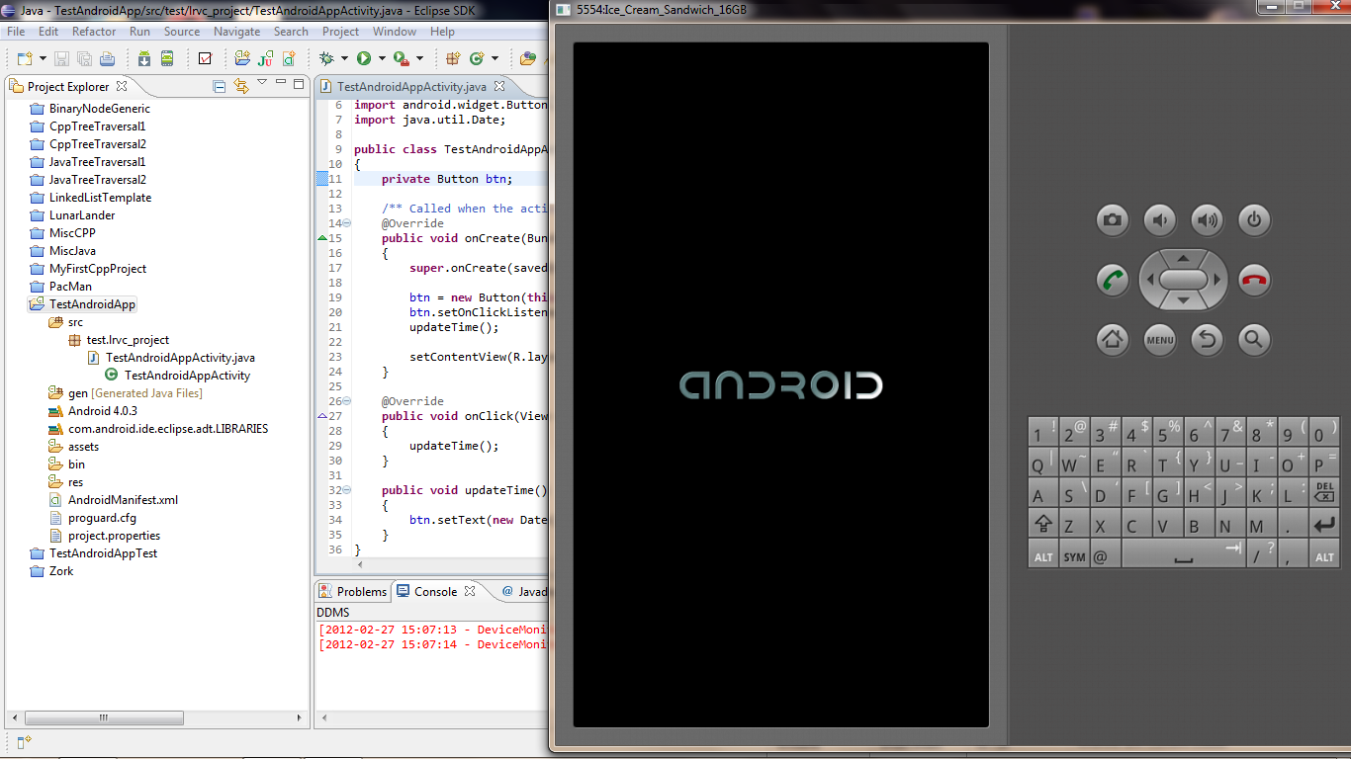This screenshot has height=759, width=1351.
Task: Collapse code fold at line 26
Action: point(346,401)
